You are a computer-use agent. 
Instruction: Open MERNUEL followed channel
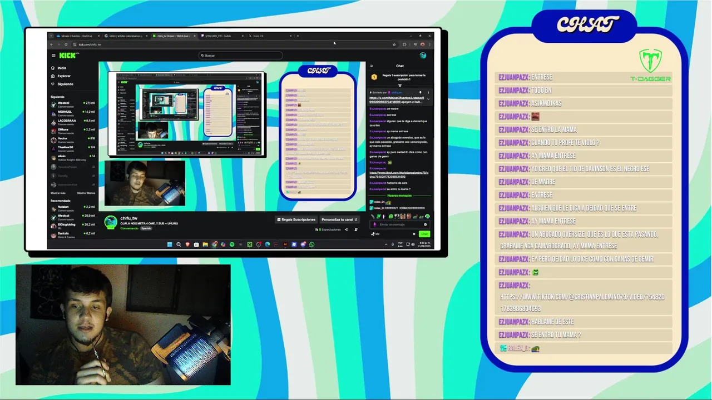pos(73,113)
